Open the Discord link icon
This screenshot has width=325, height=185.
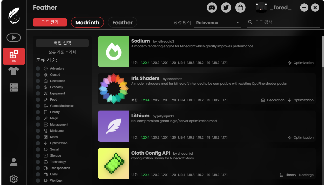tap(212, 8)
